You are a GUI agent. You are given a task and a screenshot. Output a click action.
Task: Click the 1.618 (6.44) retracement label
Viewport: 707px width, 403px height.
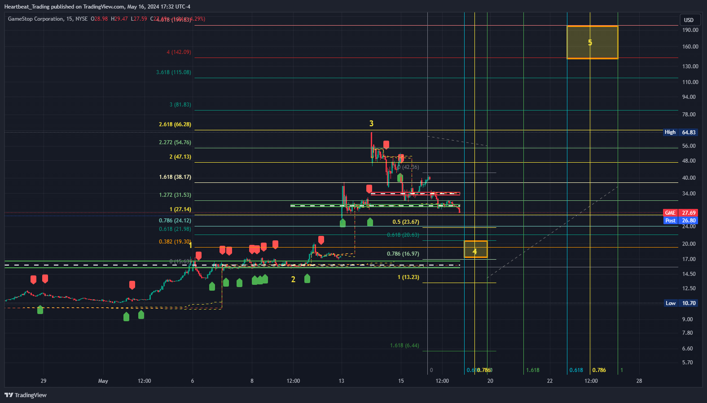[x=404, y=345]
